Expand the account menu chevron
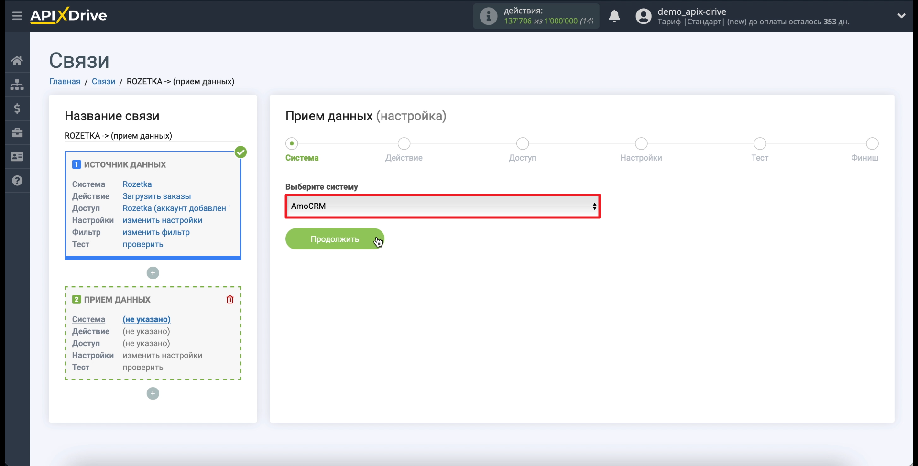 tap(901, 16)
